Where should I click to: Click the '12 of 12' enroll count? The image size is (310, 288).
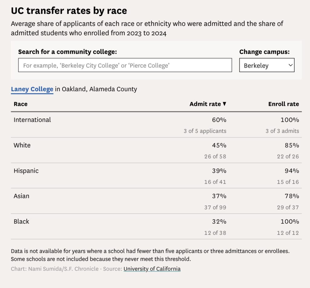[288, 233]
